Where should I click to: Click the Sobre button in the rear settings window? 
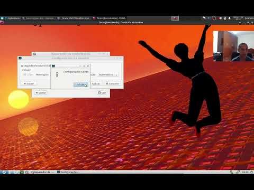tap(41, 93)
